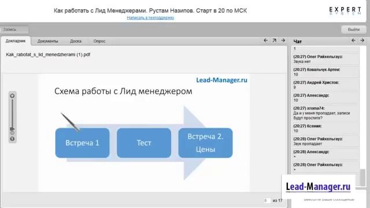Click the Тест box on slide
The width and height of the screenshot is (370, 208).
click(x=144, y=143)
